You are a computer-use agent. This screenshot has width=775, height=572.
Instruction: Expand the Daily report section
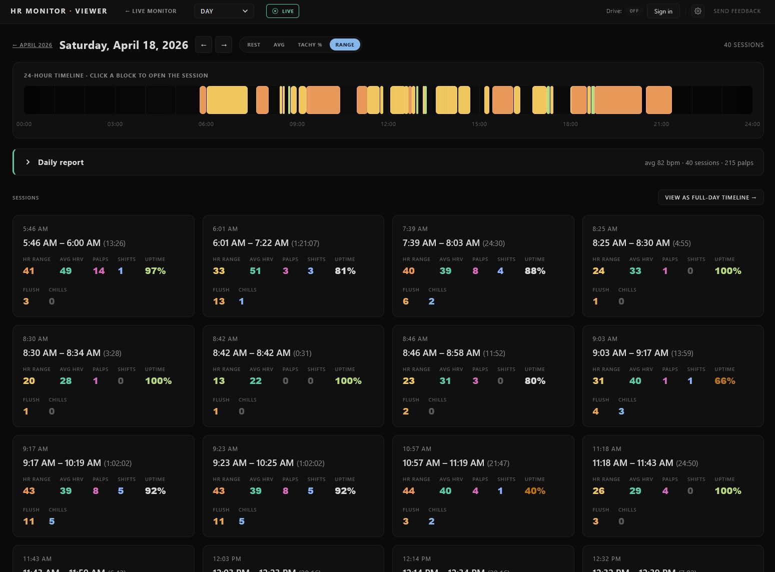[x=61, y=162]
